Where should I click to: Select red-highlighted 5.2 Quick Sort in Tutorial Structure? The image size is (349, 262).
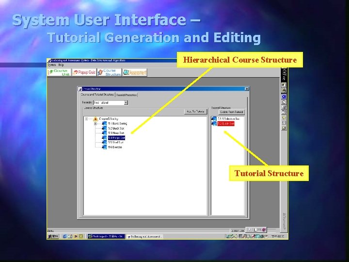tap(226, 124)
